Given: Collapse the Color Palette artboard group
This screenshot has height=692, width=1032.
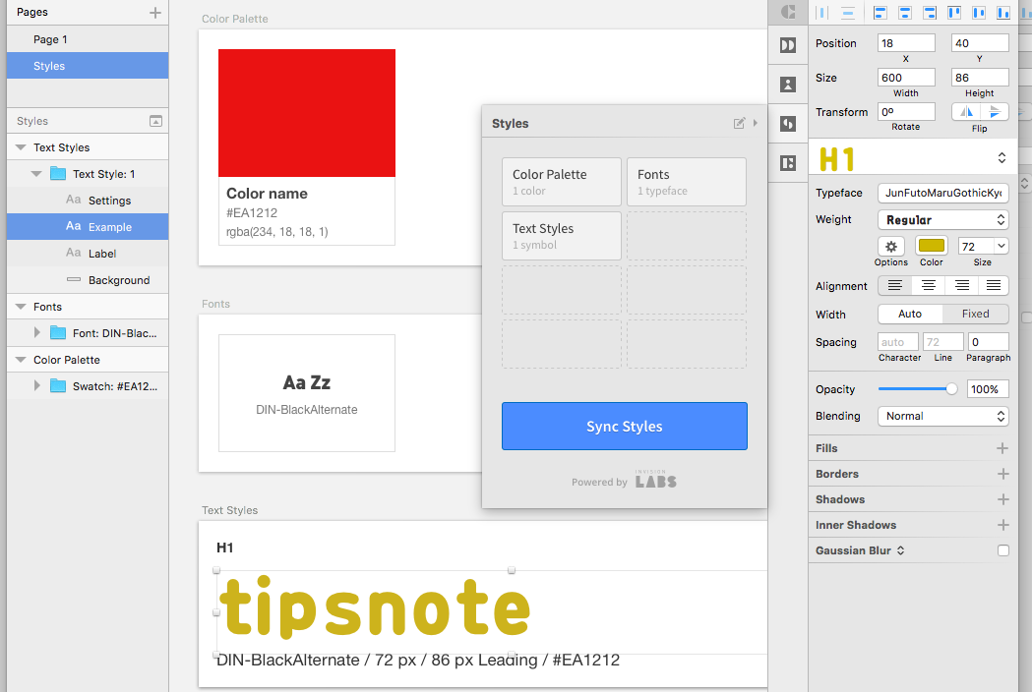Looking at the screenshot, I should click(x=21, y=360).
